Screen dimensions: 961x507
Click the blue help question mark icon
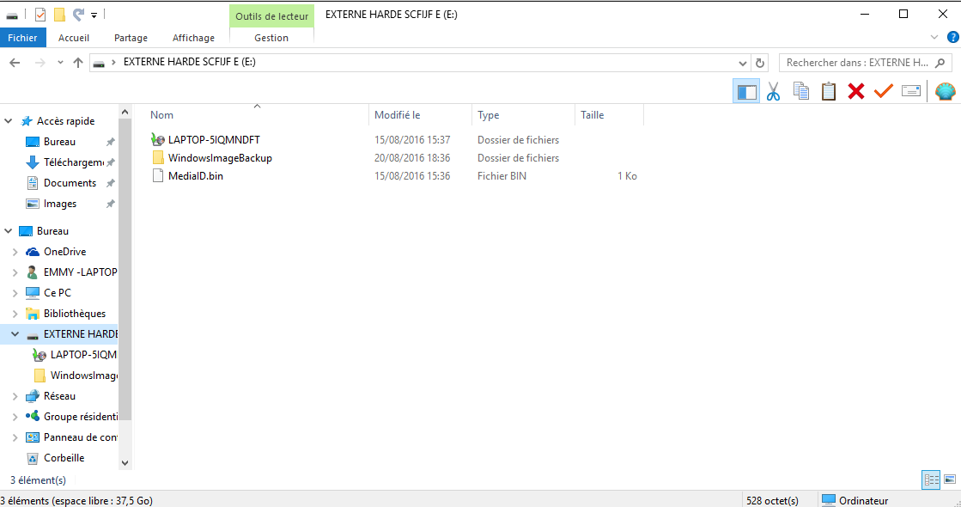point(953,38)
